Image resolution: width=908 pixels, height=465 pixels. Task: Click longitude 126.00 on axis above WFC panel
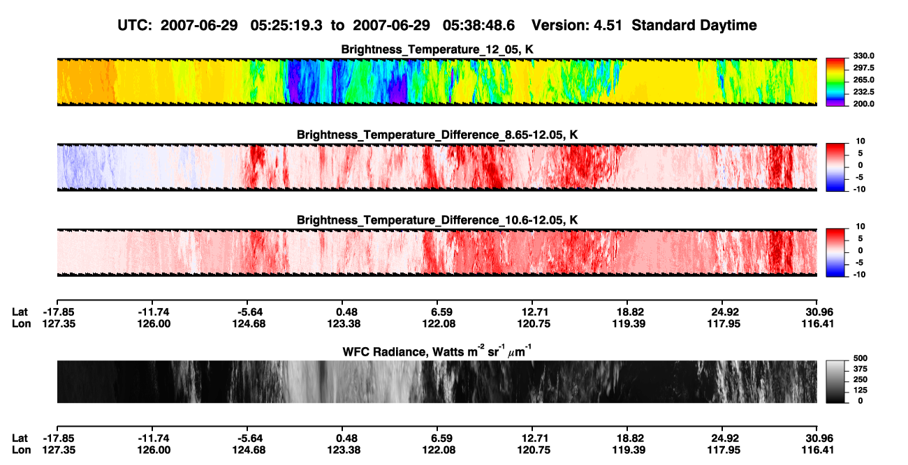point(154,323)
